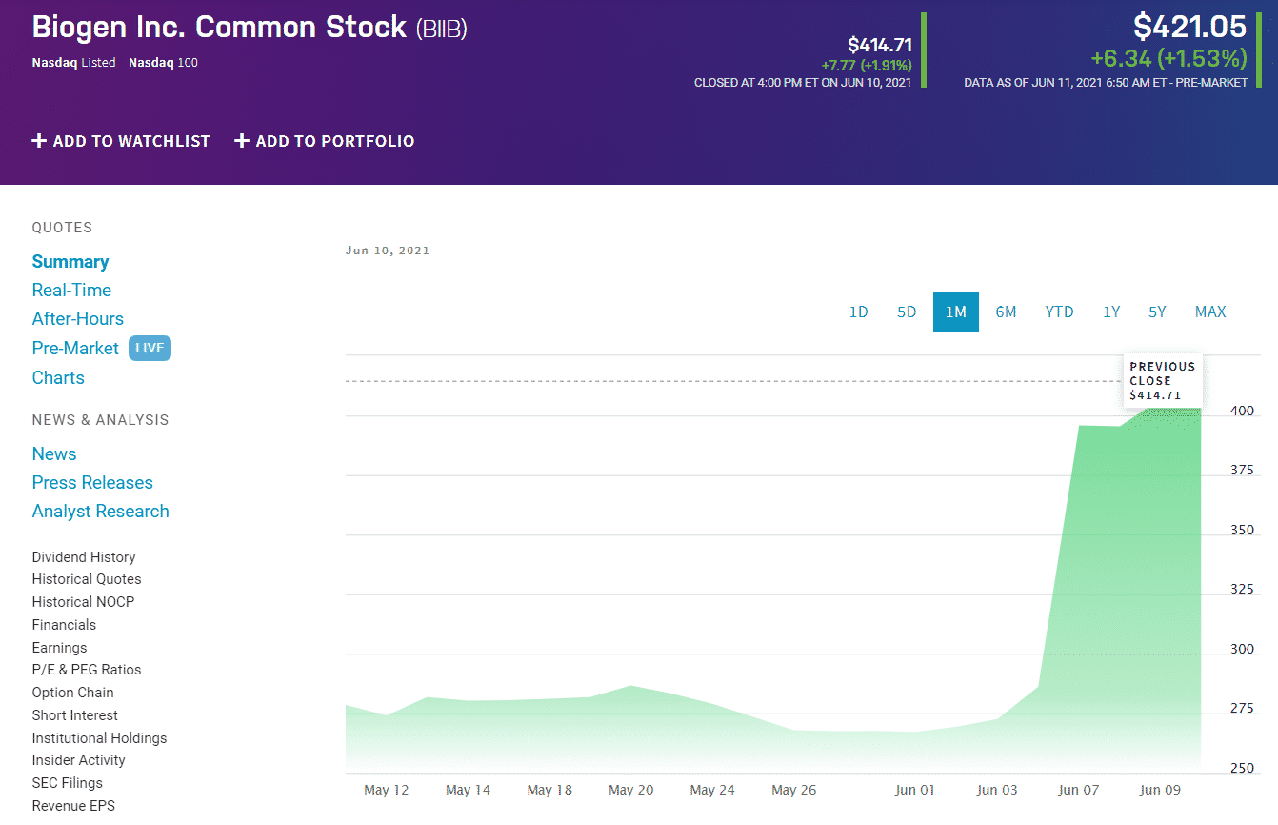Open the Pre-Market quotes link
Screen dimensions: 1278x825
click(75, 349)
